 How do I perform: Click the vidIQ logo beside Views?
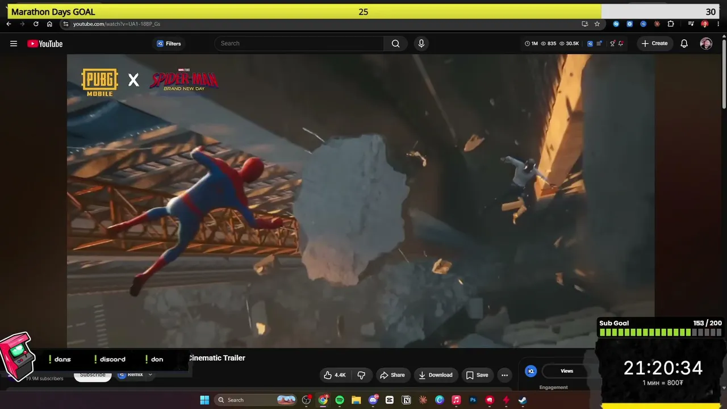point(531,371)
